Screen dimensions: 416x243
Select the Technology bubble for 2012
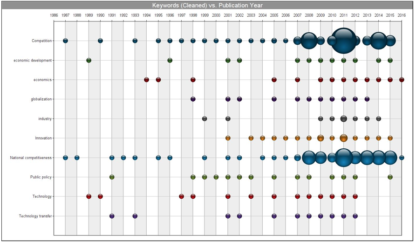click(355, 196)
